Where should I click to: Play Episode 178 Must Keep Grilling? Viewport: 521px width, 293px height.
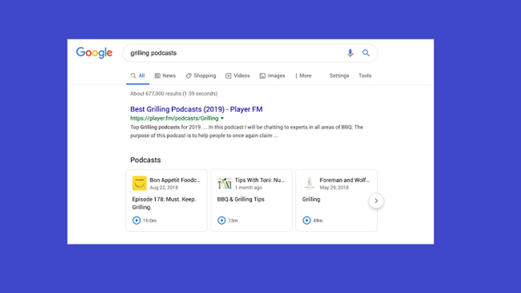[x=136, y=221]
